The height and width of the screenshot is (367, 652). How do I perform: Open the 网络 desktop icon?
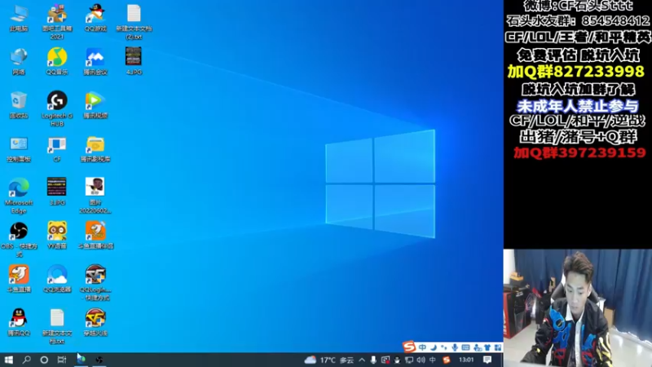19,62
